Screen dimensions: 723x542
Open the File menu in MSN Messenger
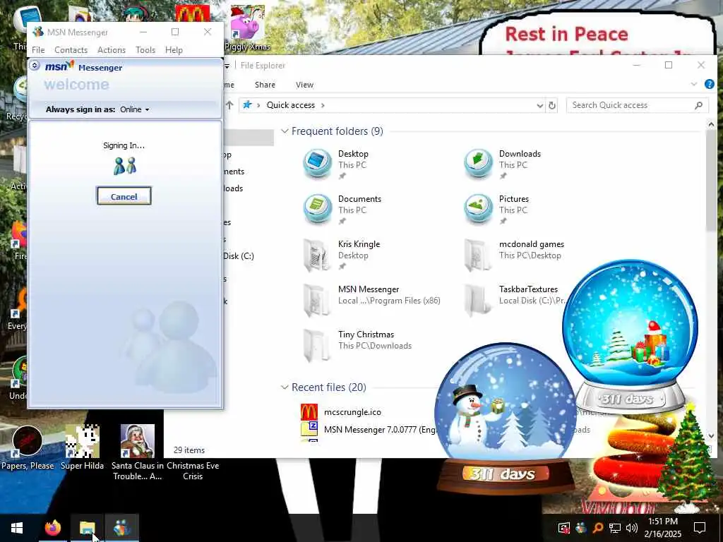click(x=38, y=50)
